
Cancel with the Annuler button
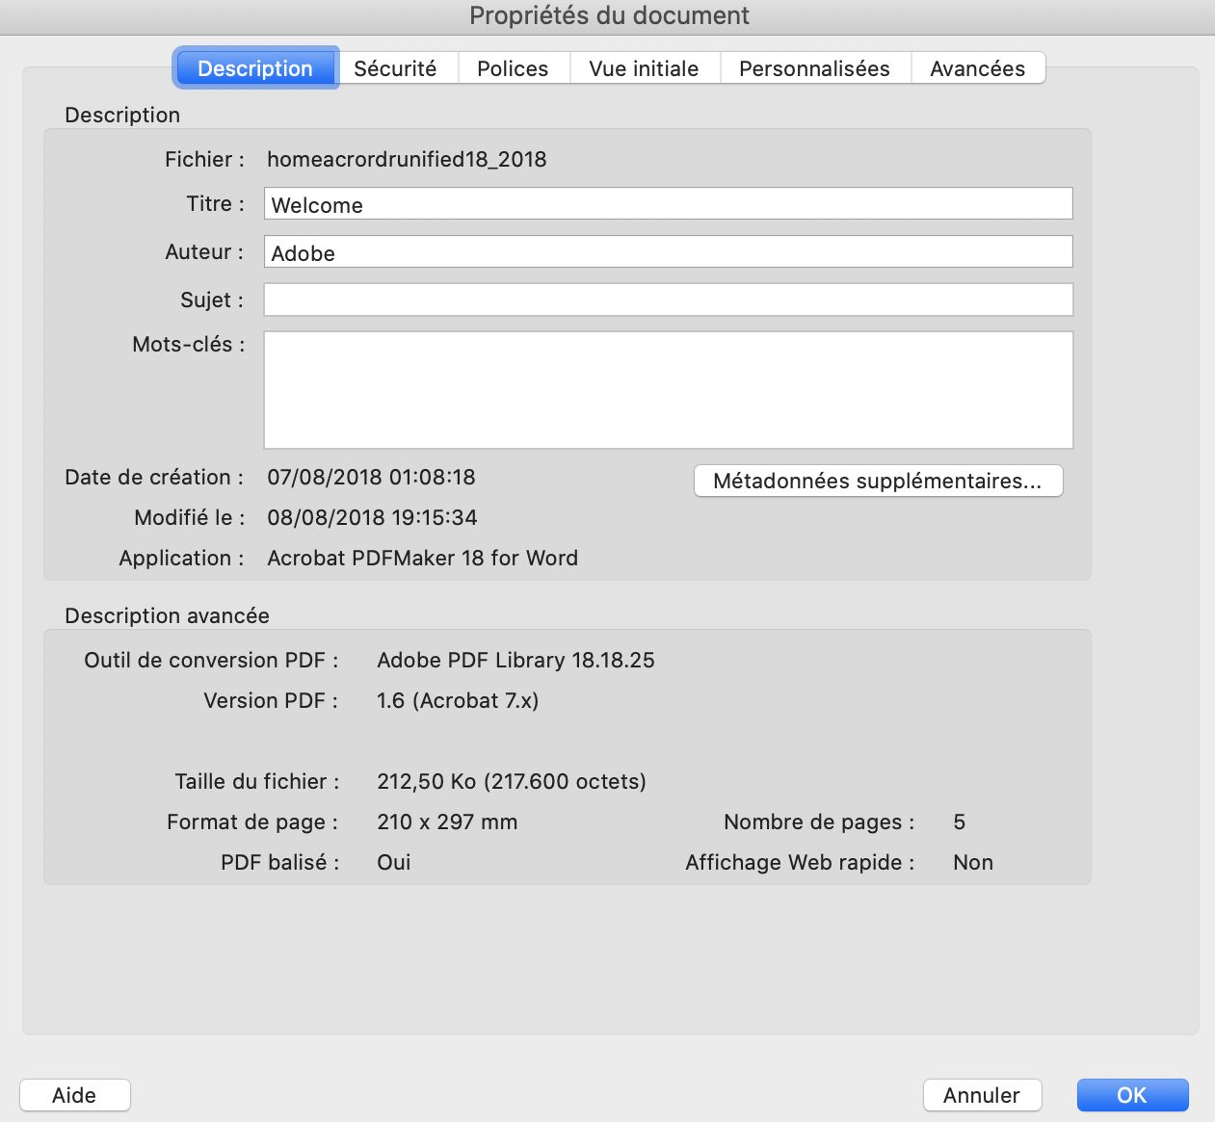coord(982,1095)
